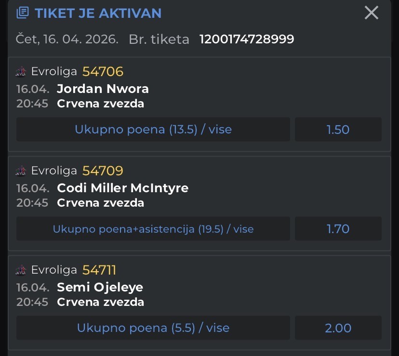Select the 1.50 odds for Jordan Nwora
This screenshot has height=356, width=399.
(x=338, y=130)
